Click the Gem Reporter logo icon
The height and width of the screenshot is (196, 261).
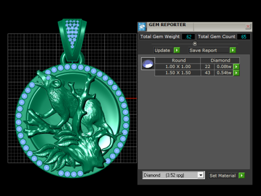(142, 27)
